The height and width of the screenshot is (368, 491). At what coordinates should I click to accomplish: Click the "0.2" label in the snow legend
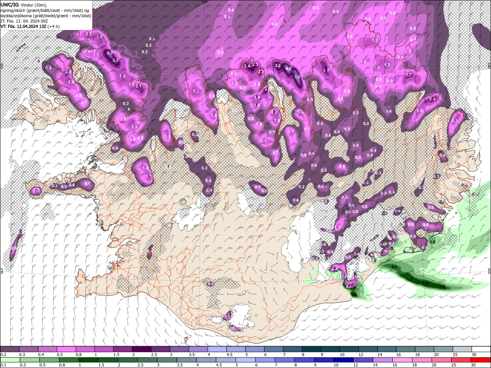pos(3,355)
